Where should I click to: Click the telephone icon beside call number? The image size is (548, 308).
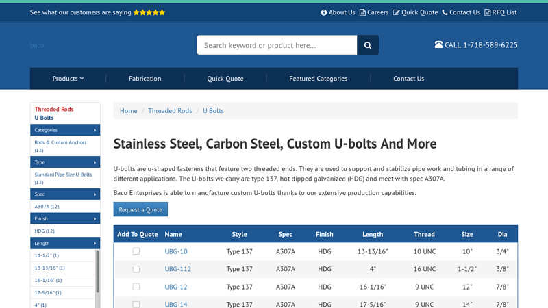pyautogui.click(x=438, y=45)
